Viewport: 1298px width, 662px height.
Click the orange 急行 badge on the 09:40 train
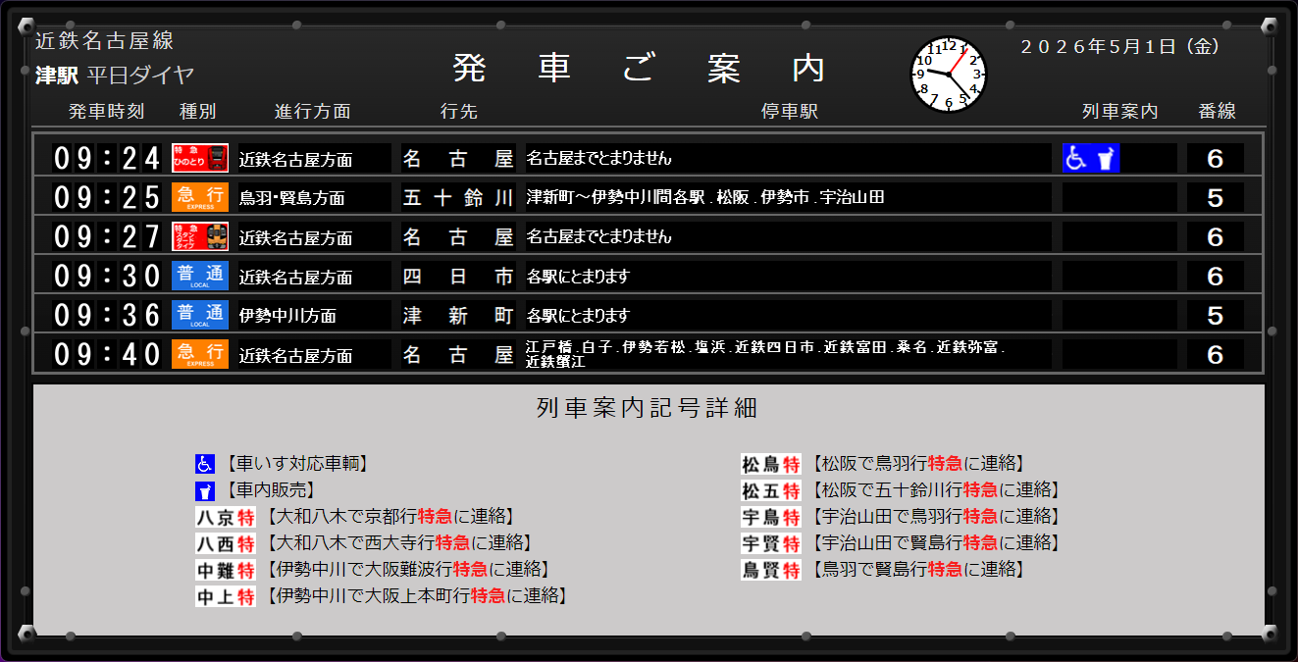[200, 354]
